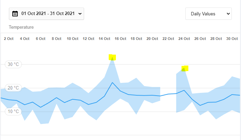The width and height of the screenshot is (241, 140).
Task: Select the 2 Oct date label
Action: tap(9, 39)
